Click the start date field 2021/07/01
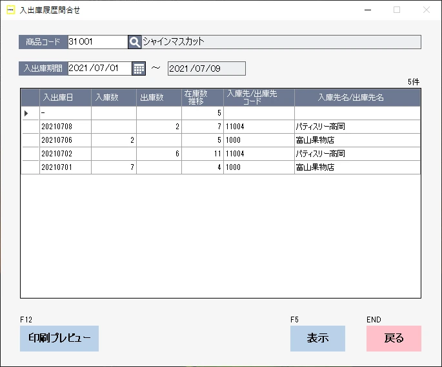Viewport: 442px width, 367px height. (99, 68)
